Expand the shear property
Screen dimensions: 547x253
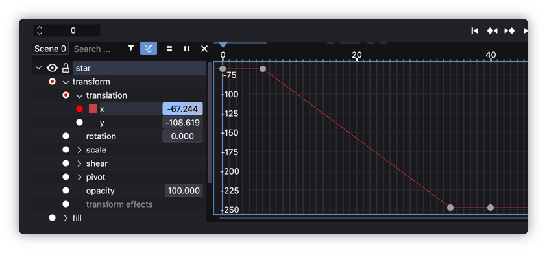[79, 163]
